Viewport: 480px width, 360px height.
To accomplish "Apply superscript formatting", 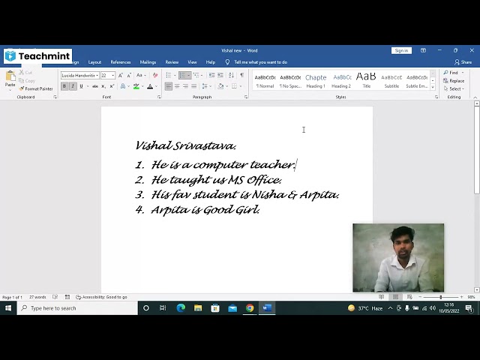I will [x=112, y=87].
